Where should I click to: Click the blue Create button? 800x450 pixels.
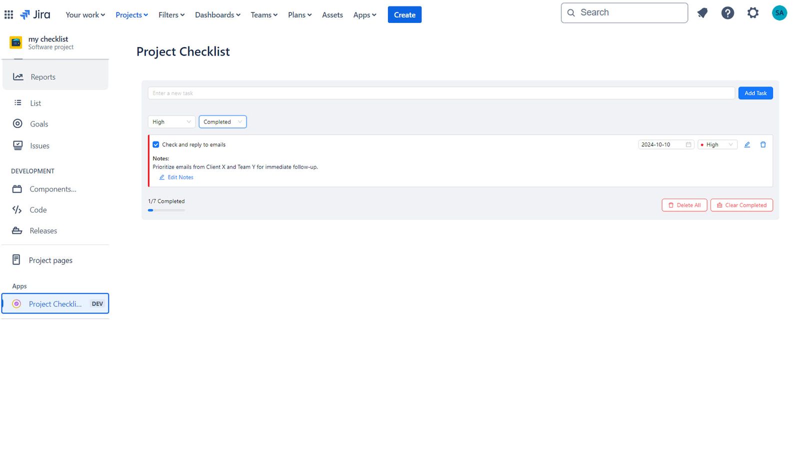[404, 14]
